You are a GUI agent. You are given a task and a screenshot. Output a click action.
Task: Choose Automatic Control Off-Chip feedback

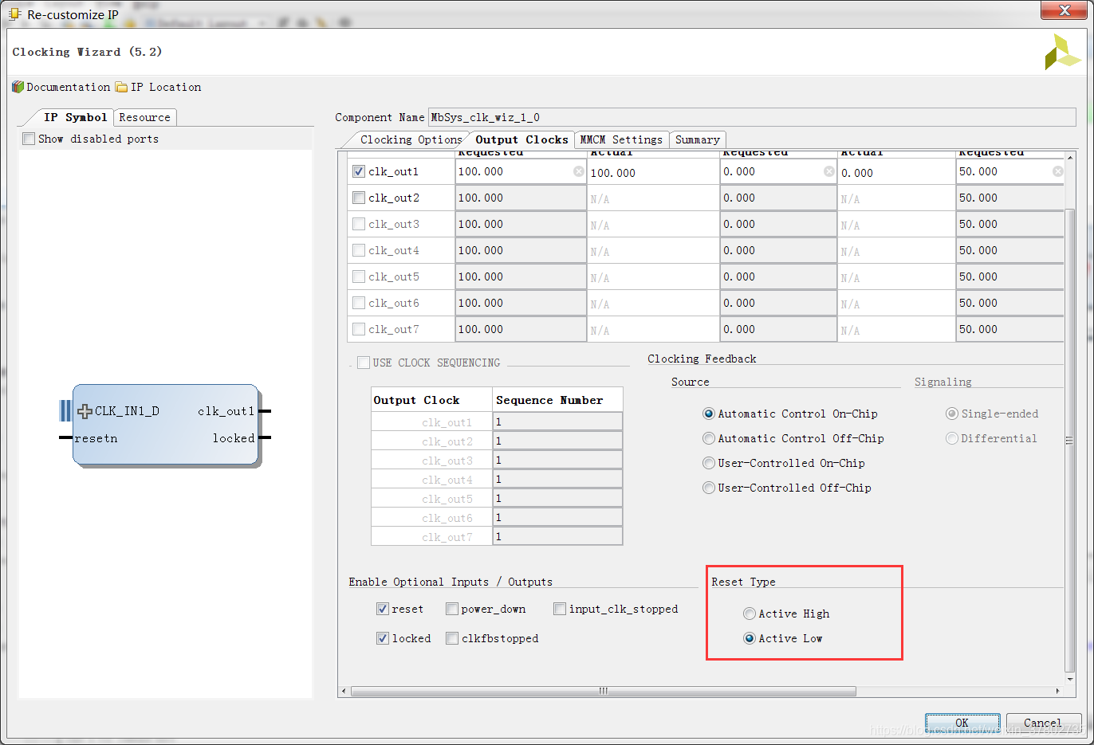click(709, 438)
